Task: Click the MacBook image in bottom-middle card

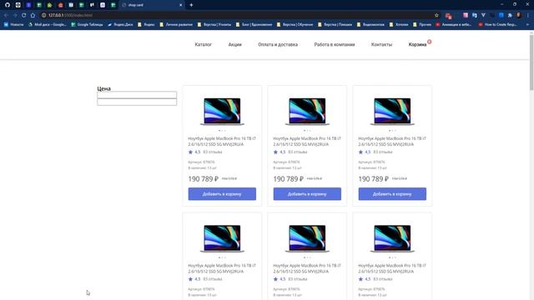Action: tap(307, 238)
